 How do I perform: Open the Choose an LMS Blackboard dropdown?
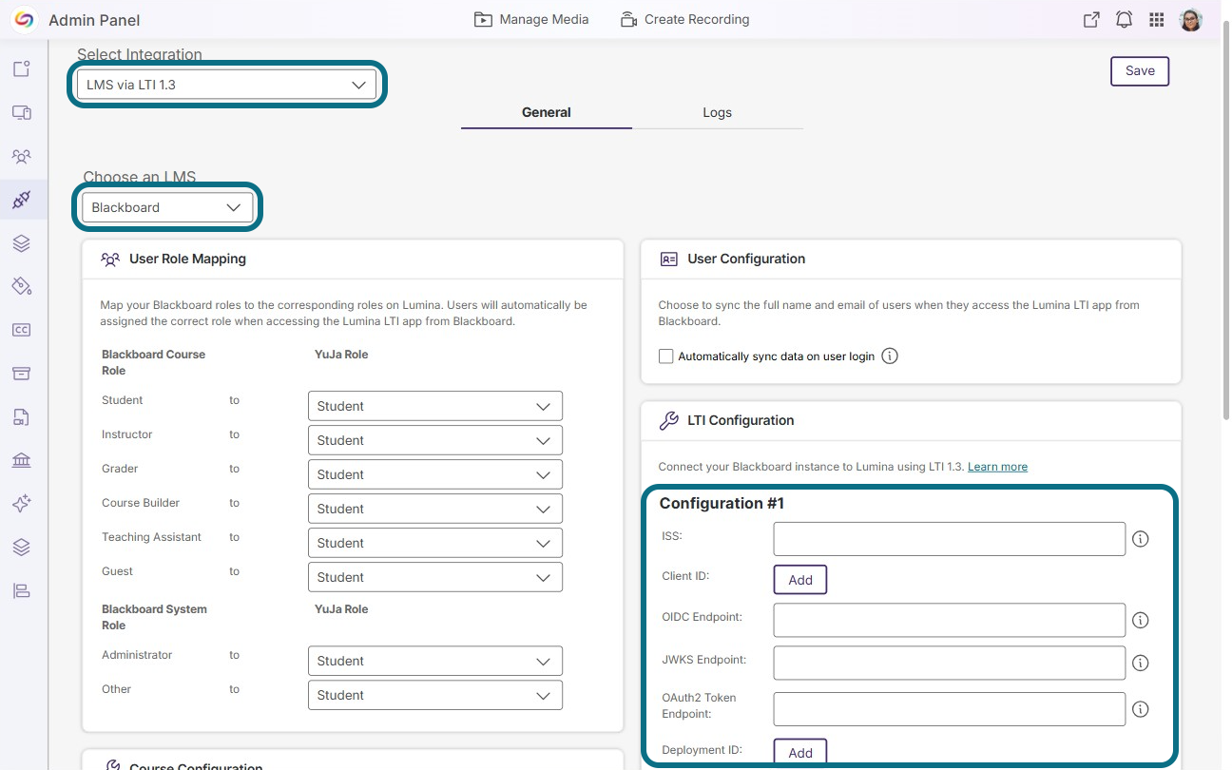coord(167,207)
